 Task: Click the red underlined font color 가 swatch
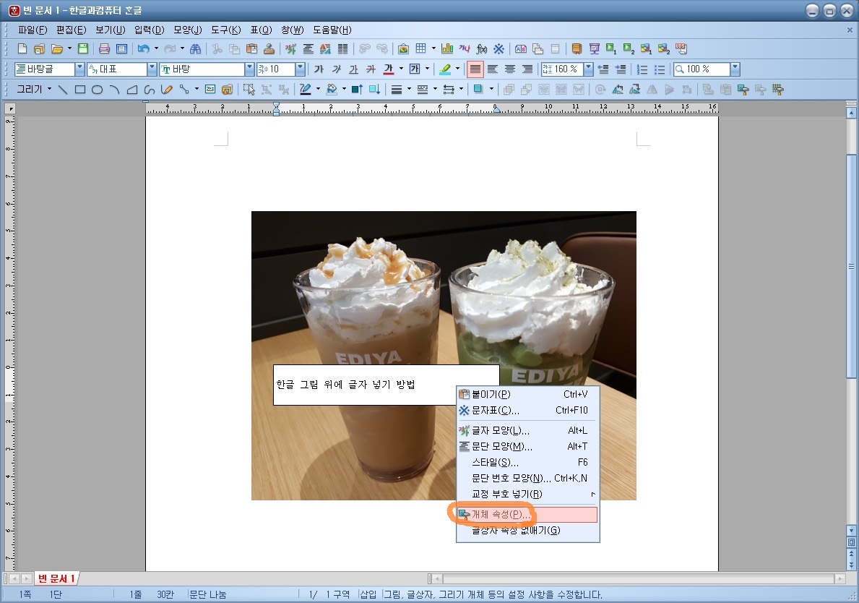389,69
